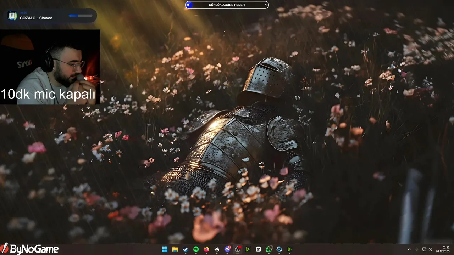Open CapCut from the taskbar
The width and height of the screenshot is (454, 255).
coord(259,249)
